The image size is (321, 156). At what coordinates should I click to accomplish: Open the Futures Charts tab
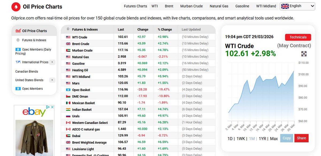tap(135, 6)
